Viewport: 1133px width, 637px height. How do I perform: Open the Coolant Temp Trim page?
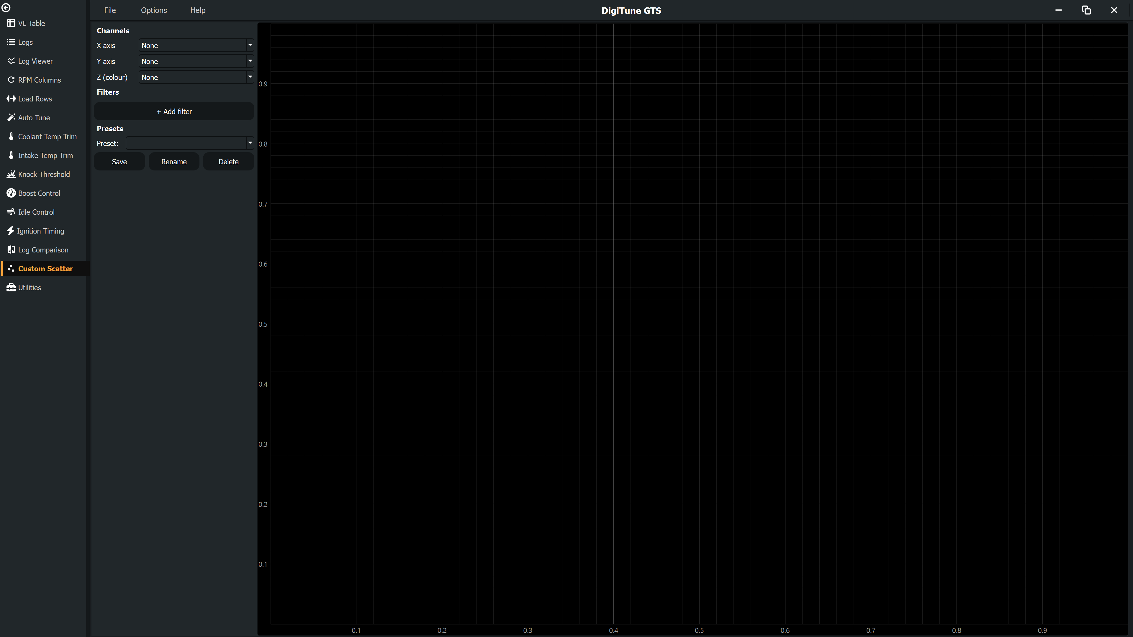point(44,137)
